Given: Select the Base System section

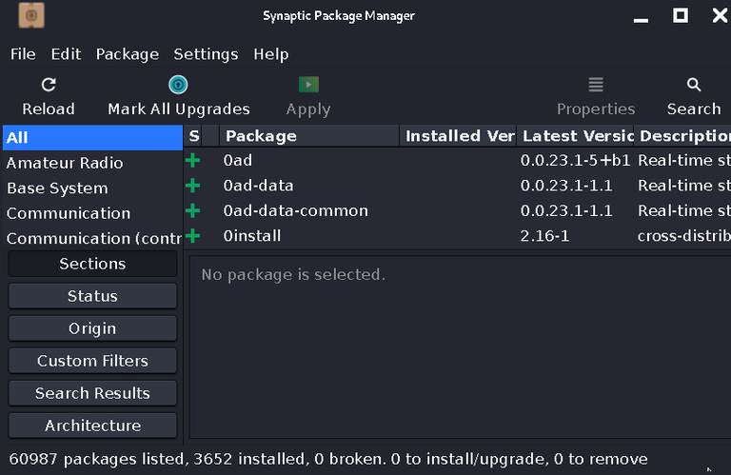Looking at the screenshot, I should (x=57, y=188).
